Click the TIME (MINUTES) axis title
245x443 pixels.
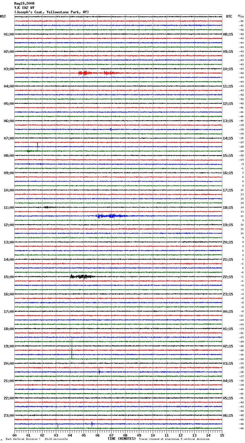click(122, 439)
